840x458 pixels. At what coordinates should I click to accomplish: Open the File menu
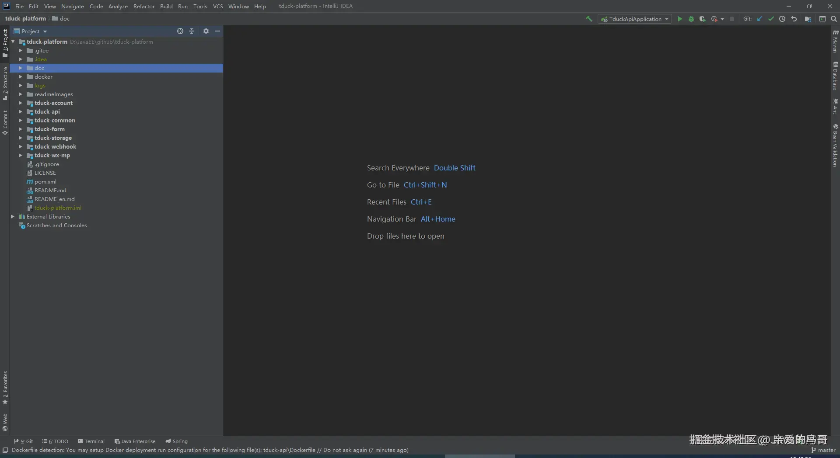click(19, 6)
